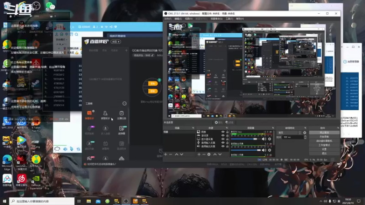Toggle visibility of 音频输入采集 source
Image resolution: width=365 pixels, height=205 pixels.
[223, 143]
